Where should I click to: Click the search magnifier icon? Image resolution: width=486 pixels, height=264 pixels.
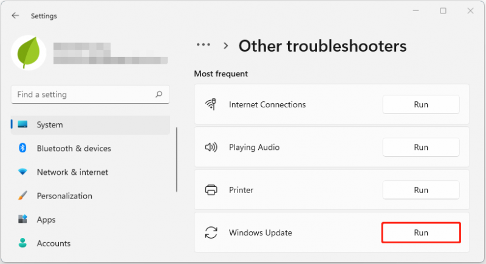pos(159,94)
